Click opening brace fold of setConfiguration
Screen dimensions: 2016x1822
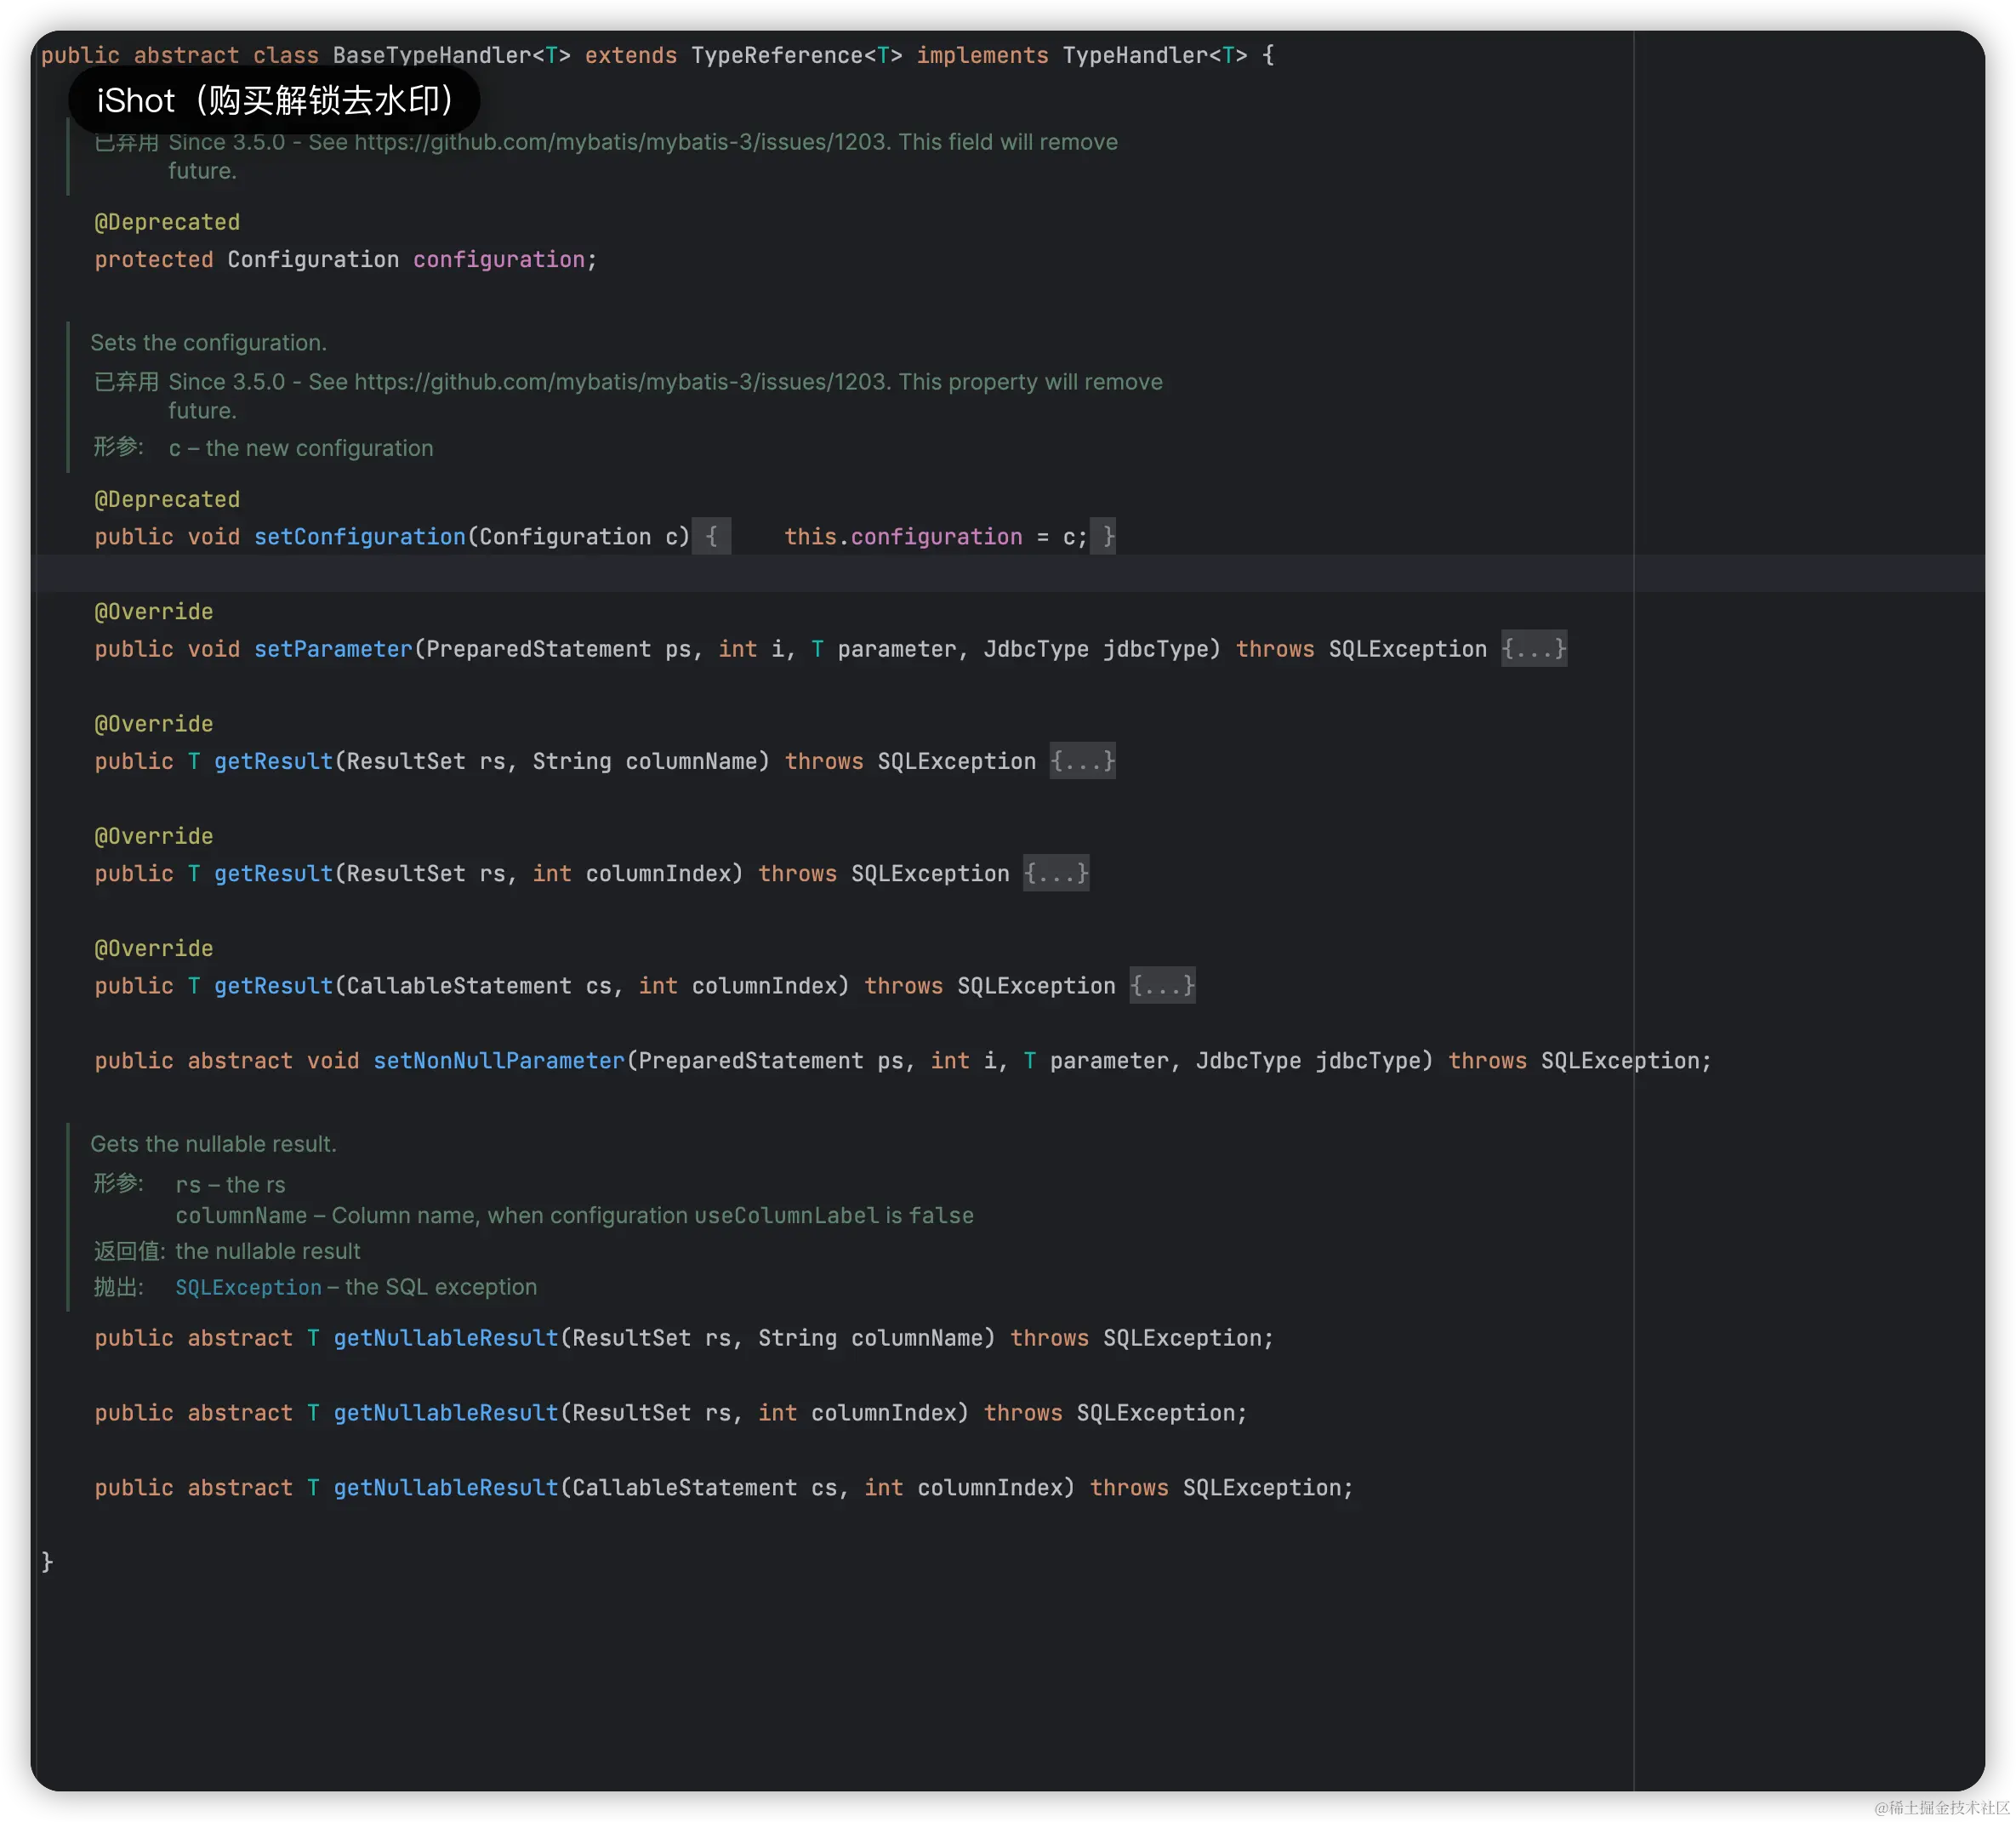point(711,537)
